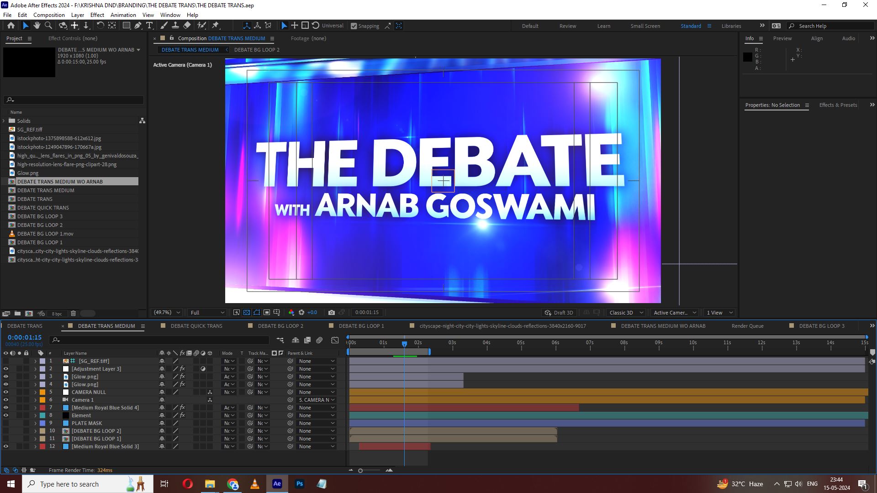The image size is (877, 493).
Task: Open the 8 bpc color depth setting
Action: pyautogui.click(x=57, y=314)
